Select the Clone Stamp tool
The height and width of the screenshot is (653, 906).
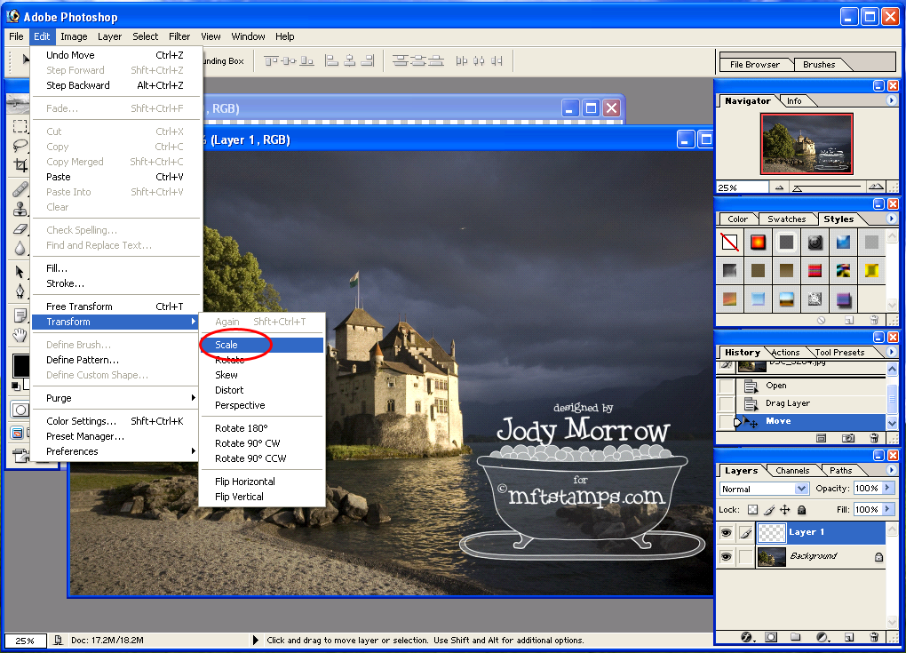pos(20,209)
